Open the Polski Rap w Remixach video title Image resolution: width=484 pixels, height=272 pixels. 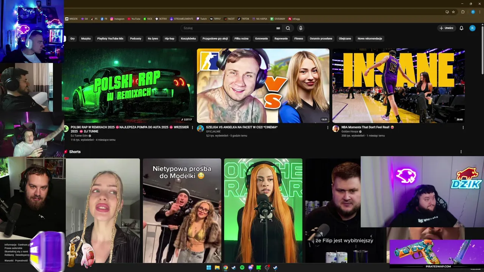(130, 129)
